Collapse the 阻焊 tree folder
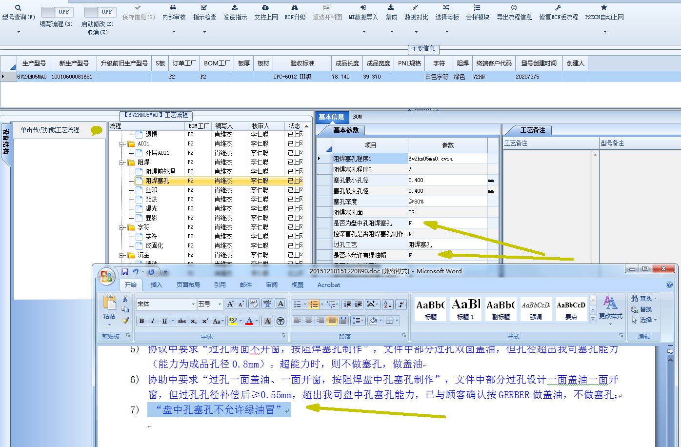Screen dimensions: 681x447 tap(122, 163)
